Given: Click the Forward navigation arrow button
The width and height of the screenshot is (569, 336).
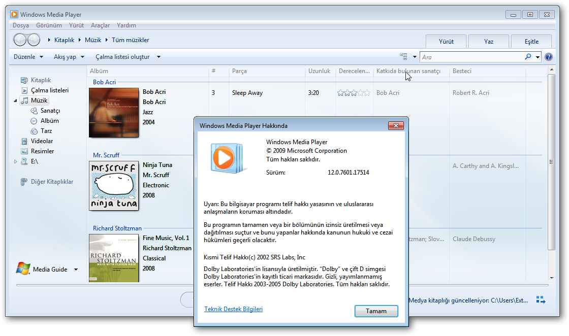Looking at the screenshot, I should point(34,40).
